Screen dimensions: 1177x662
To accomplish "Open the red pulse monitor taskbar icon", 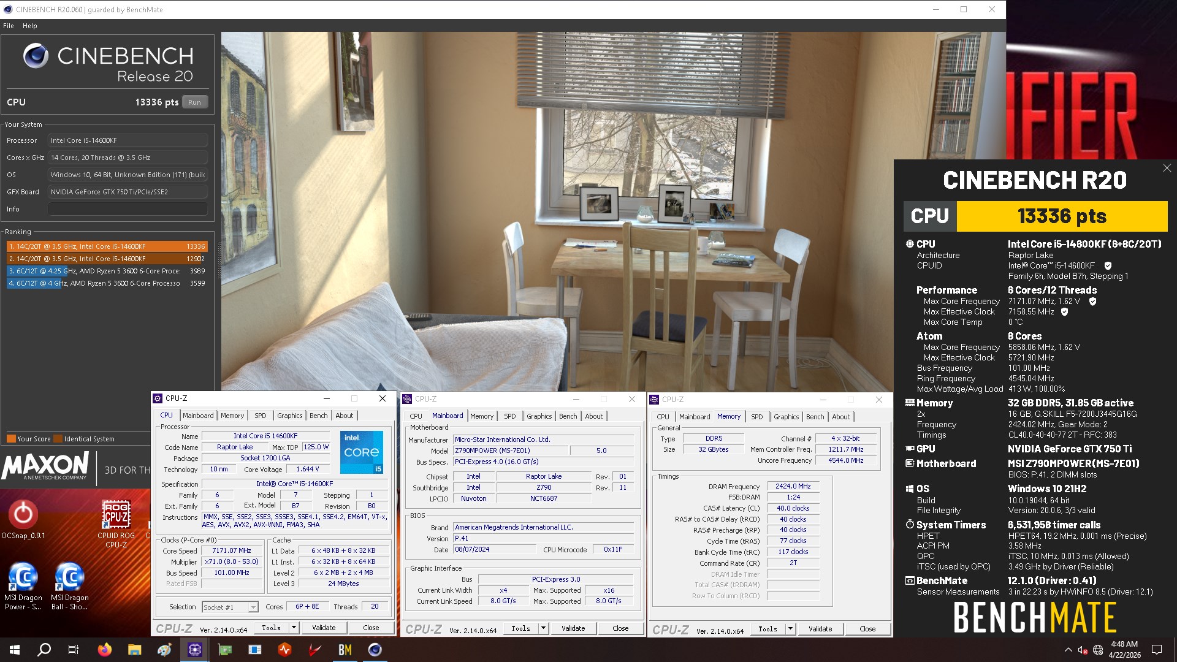I will click(284, 650).
